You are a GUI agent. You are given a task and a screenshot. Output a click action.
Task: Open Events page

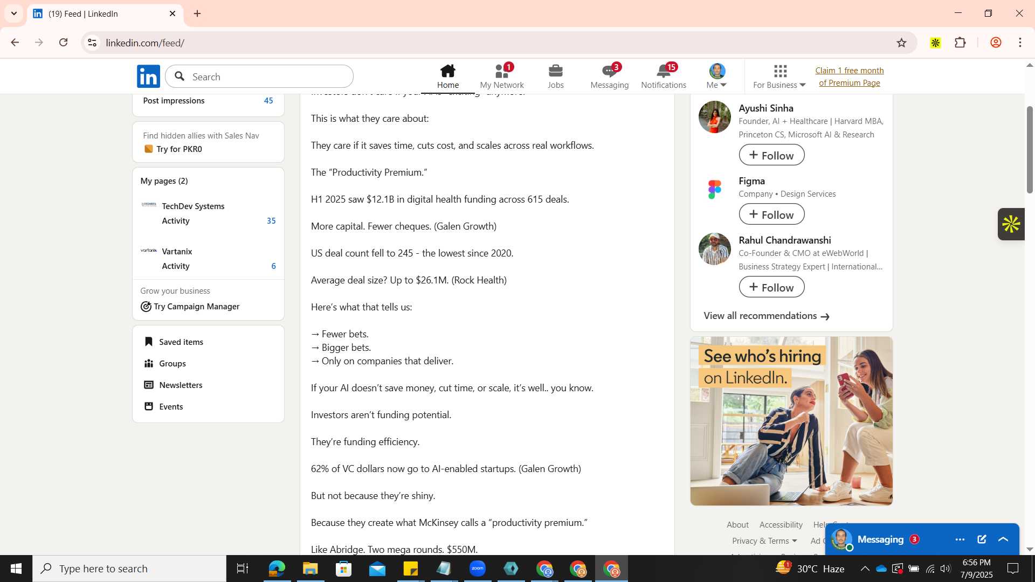coord(171,407)
